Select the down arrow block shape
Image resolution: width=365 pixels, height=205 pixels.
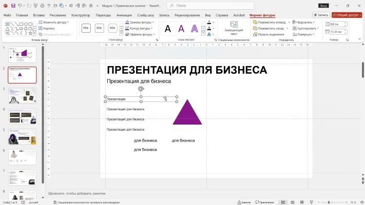[x=26, y=29]
